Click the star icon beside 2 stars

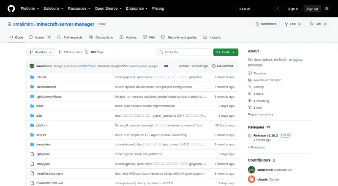pos(250,94)
